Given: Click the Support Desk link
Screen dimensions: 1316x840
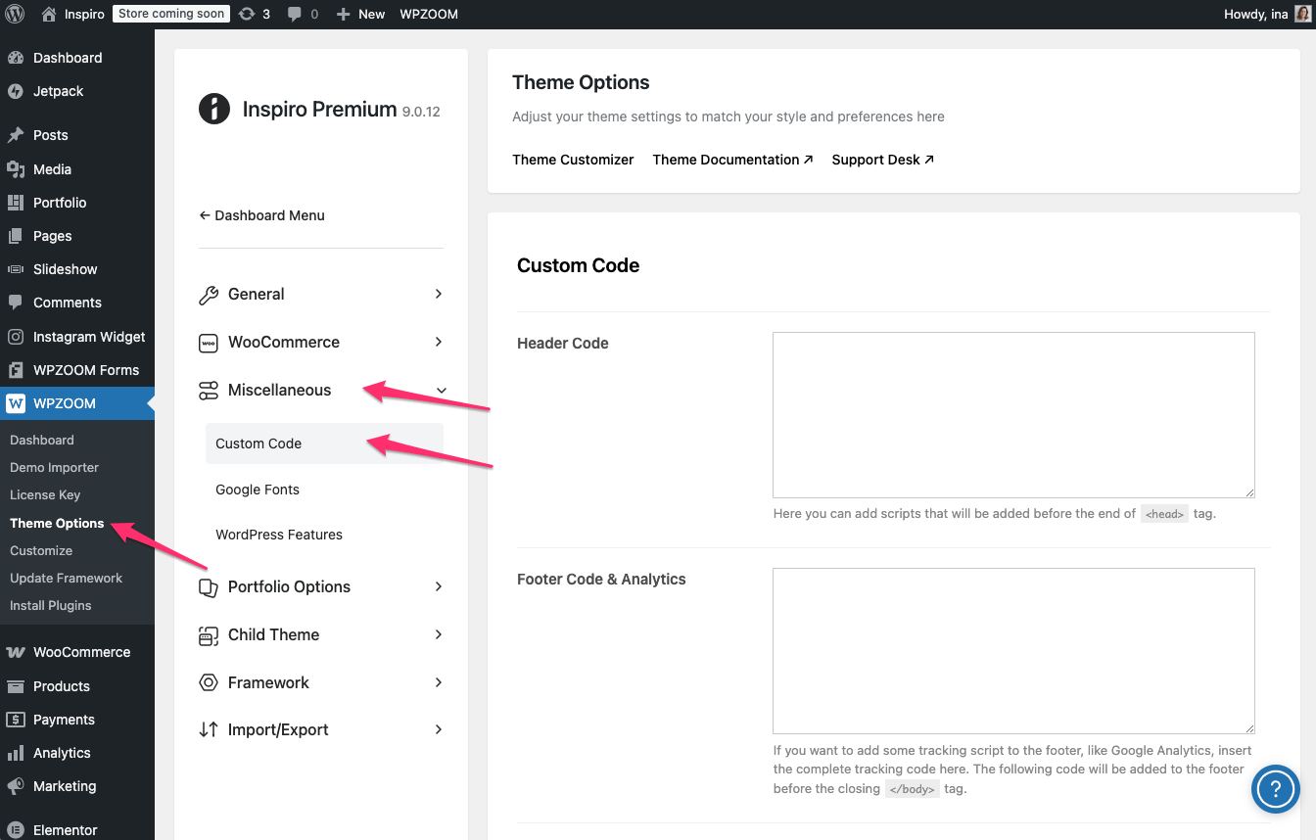Looking at the screenshot, I should (x=882, y=160).
